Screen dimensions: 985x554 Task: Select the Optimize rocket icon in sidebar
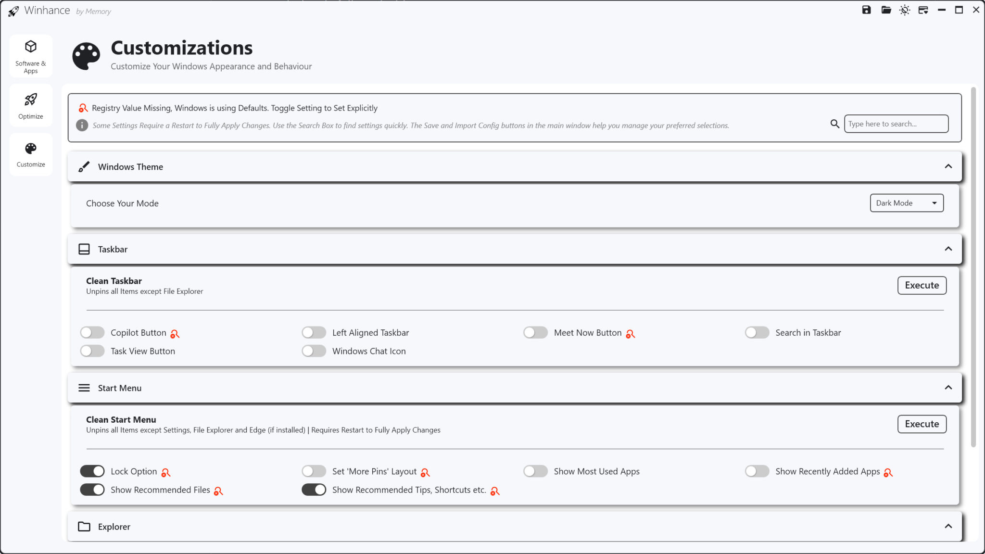(30, 105)
